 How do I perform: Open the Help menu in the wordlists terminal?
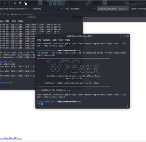[68, 40]
